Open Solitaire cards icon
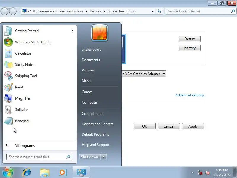 [x=8, y=110]
